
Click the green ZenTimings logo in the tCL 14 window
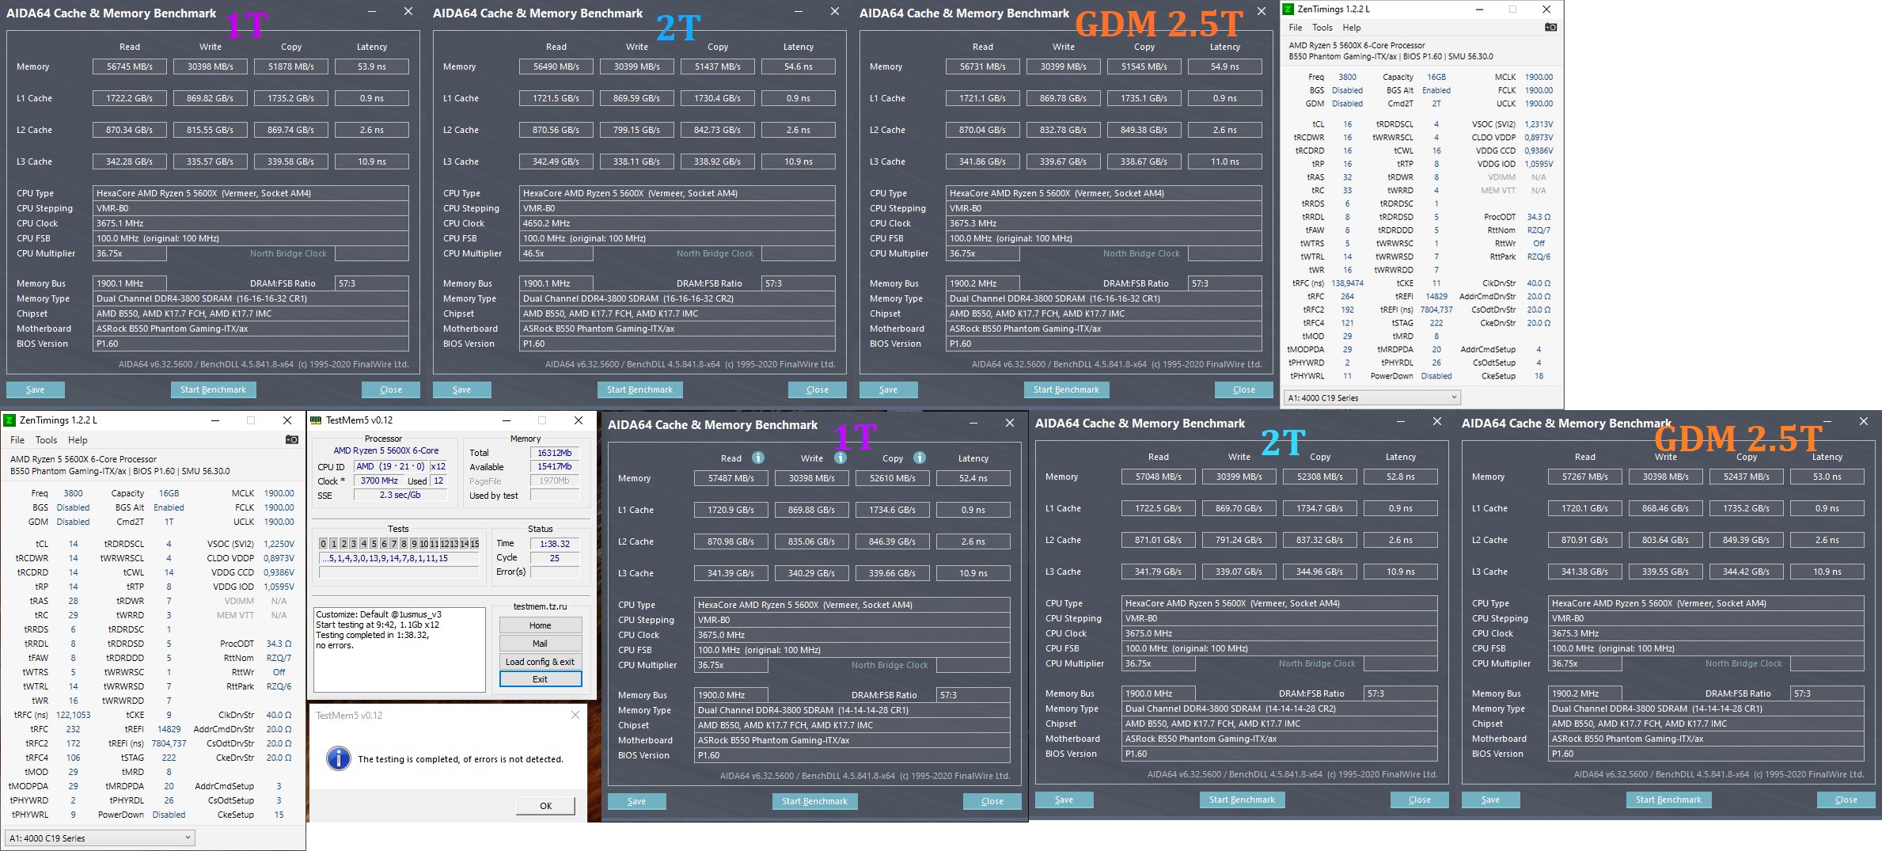pos(9,420)
